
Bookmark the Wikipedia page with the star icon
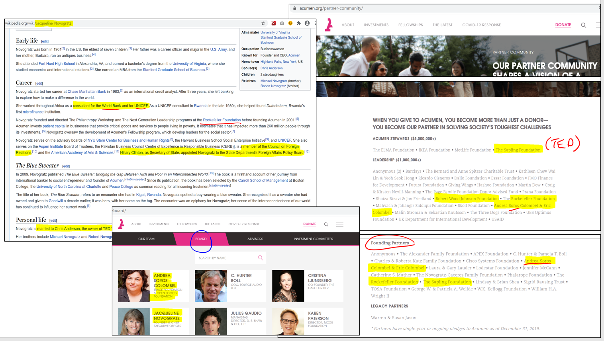(x=263, y=23)
